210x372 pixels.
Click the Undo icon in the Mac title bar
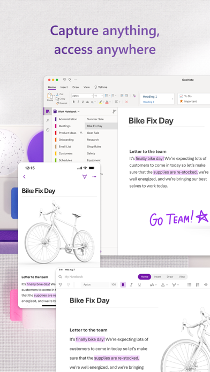[64, 80]
